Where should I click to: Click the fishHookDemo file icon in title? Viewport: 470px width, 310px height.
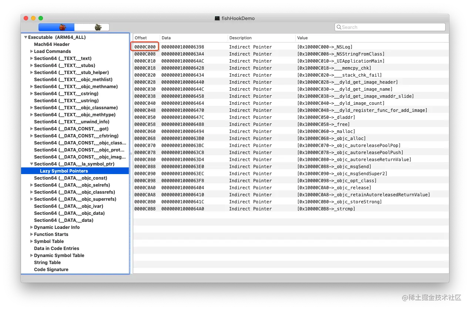[x=217, y=18]
